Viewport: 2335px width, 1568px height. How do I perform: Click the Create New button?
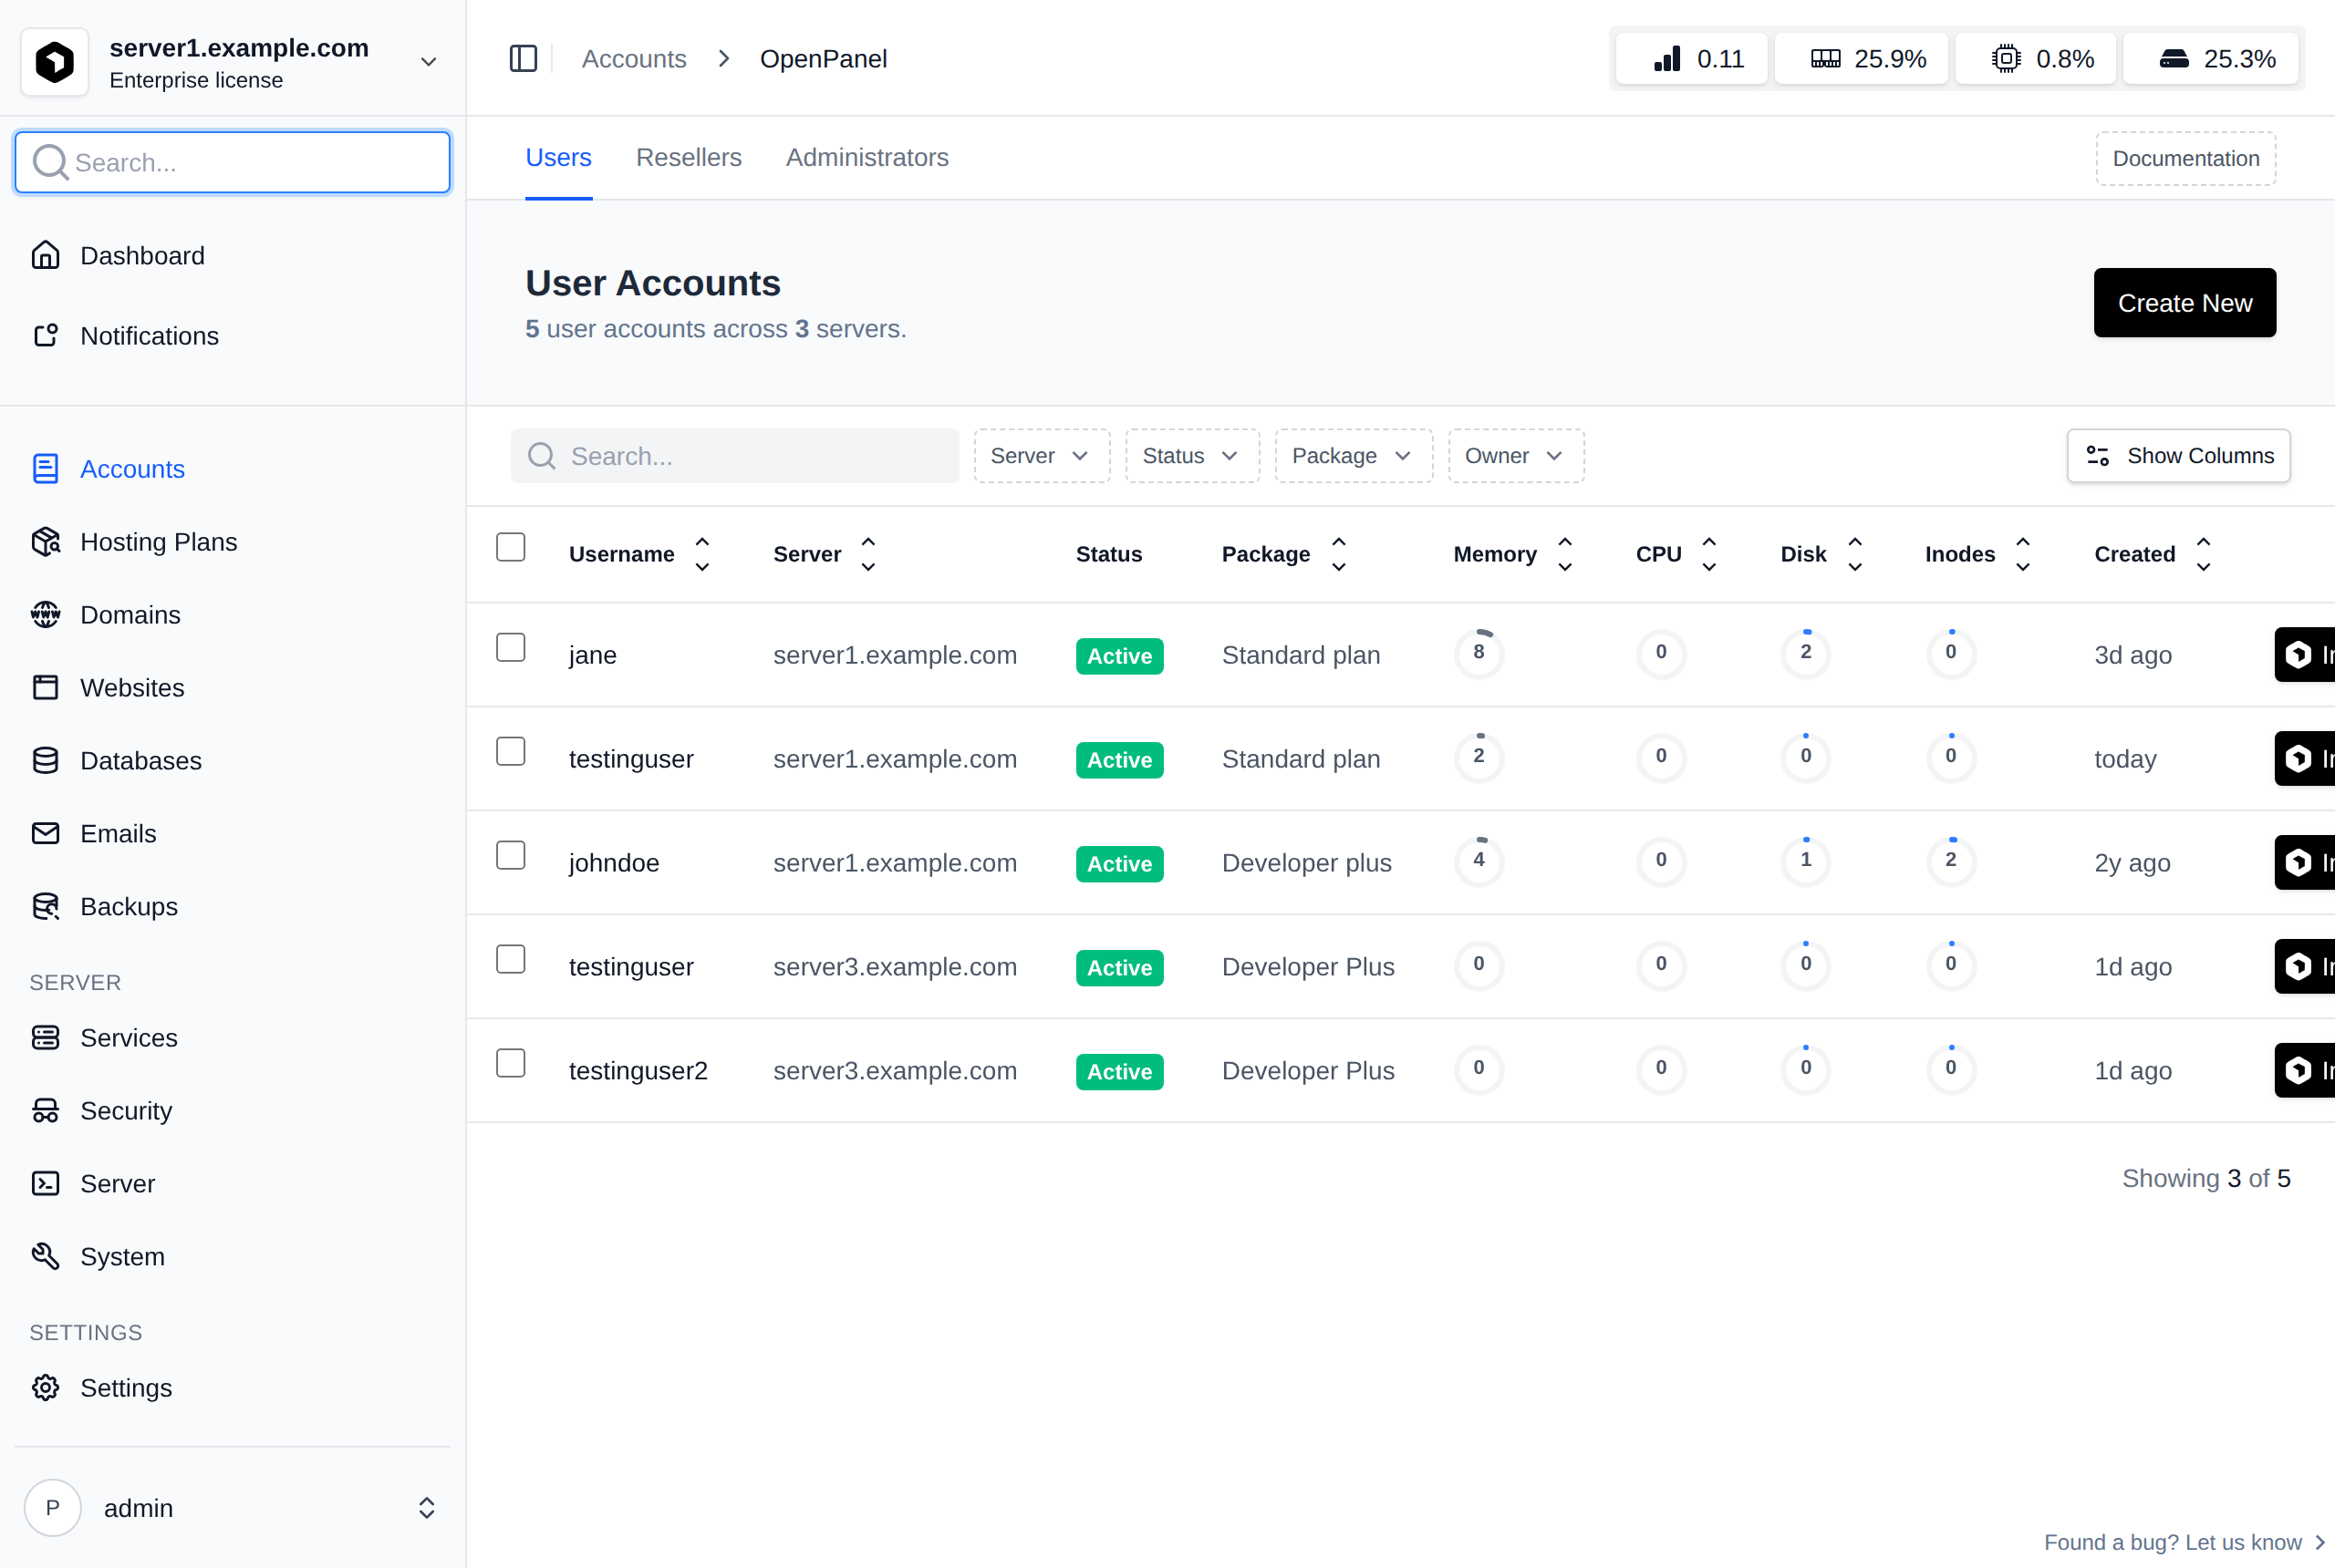pyautogui.click(x=2184, y=303)
